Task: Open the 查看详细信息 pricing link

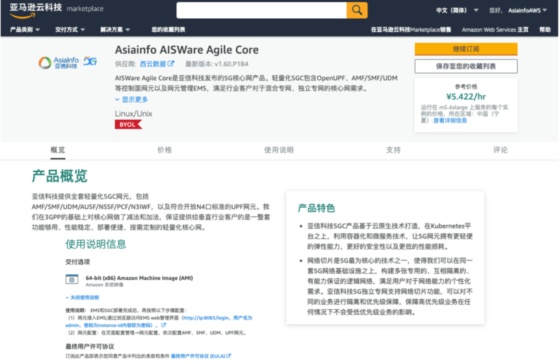Action: (x=450, y=121)
